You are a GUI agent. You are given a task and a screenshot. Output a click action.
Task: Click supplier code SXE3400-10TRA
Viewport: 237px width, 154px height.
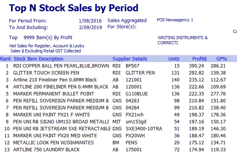144,129
